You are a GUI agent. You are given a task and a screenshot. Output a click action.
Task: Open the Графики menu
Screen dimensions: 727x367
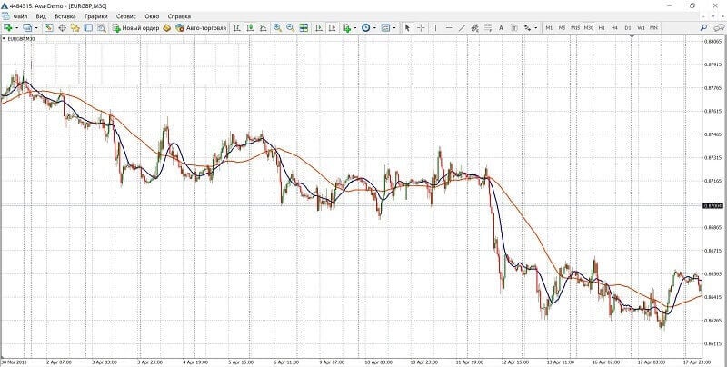96,16
